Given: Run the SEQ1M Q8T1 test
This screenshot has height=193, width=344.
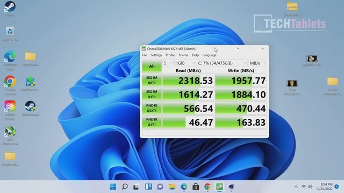Looking at the screenshot, I should (152, 80).
